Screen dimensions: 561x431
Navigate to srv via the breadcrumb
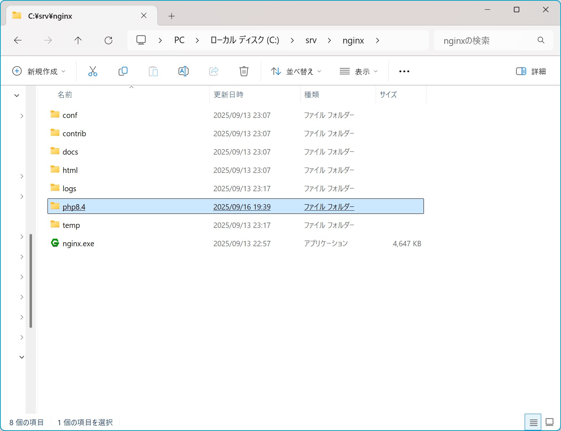[311, 40]
